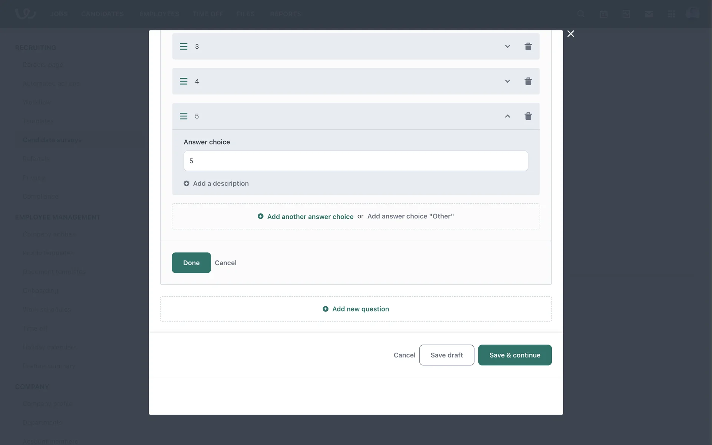Expand answer choice 3 chevron

(x=507, y=46)
